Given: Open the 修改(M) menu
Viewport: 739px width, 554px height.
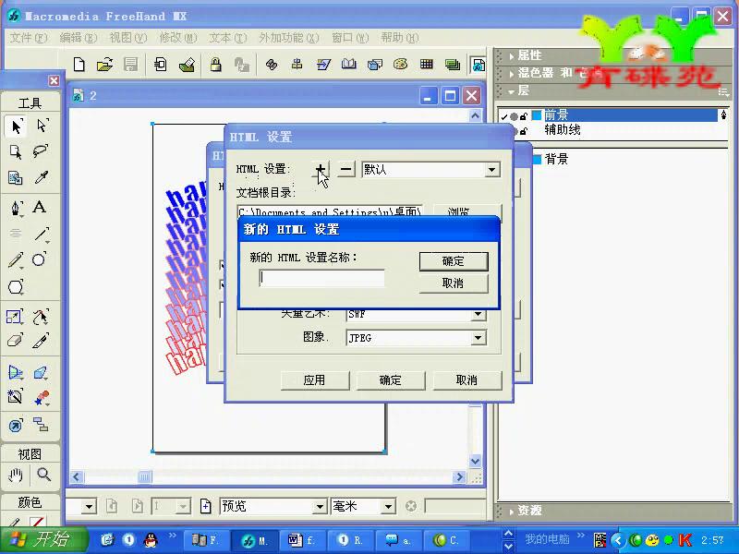Looking at the screenshot, I should 178,38.
